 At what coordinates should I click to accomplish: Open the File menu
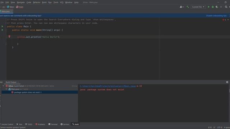pyautogui.click(x=2, y=3)
